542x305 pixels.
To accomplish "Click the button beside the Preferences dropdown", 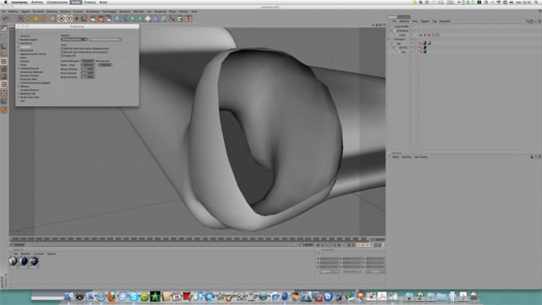I will pos(105,39).
